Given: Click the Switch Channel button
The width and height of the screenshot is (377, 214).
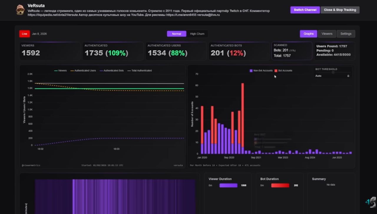Looking at the screenshot, I should click(305, 10).
